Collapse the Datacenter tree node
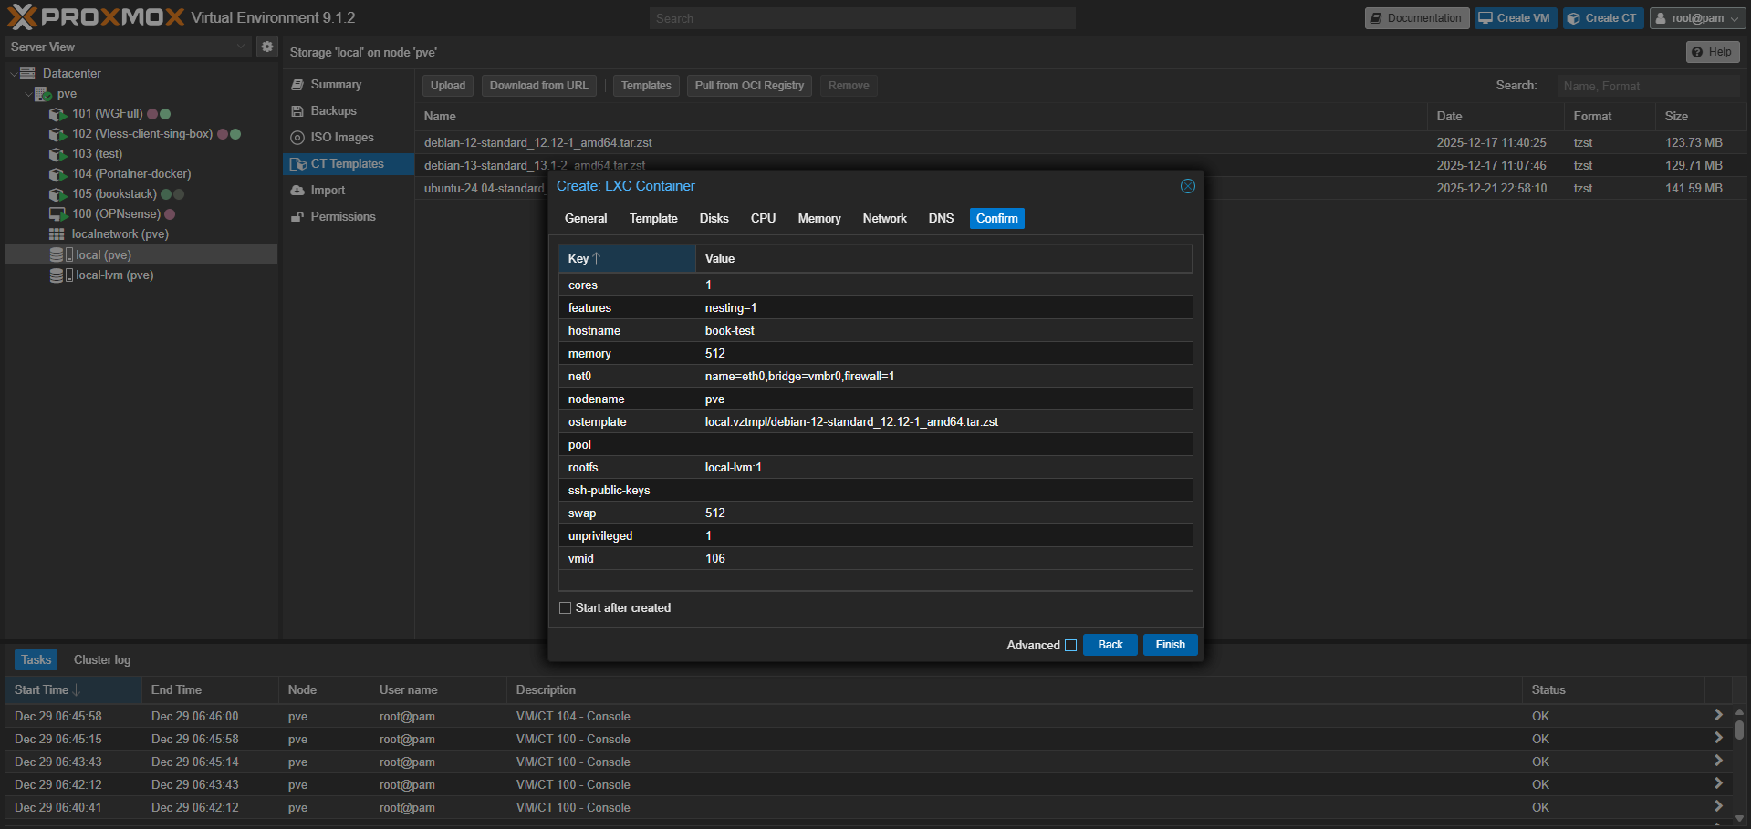Screen dimensions: 1751x829 (x=14, y=74)
